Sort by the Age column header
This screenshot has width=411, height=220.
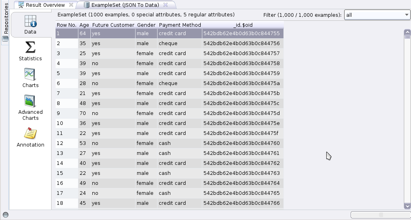(x=84, y=25)
